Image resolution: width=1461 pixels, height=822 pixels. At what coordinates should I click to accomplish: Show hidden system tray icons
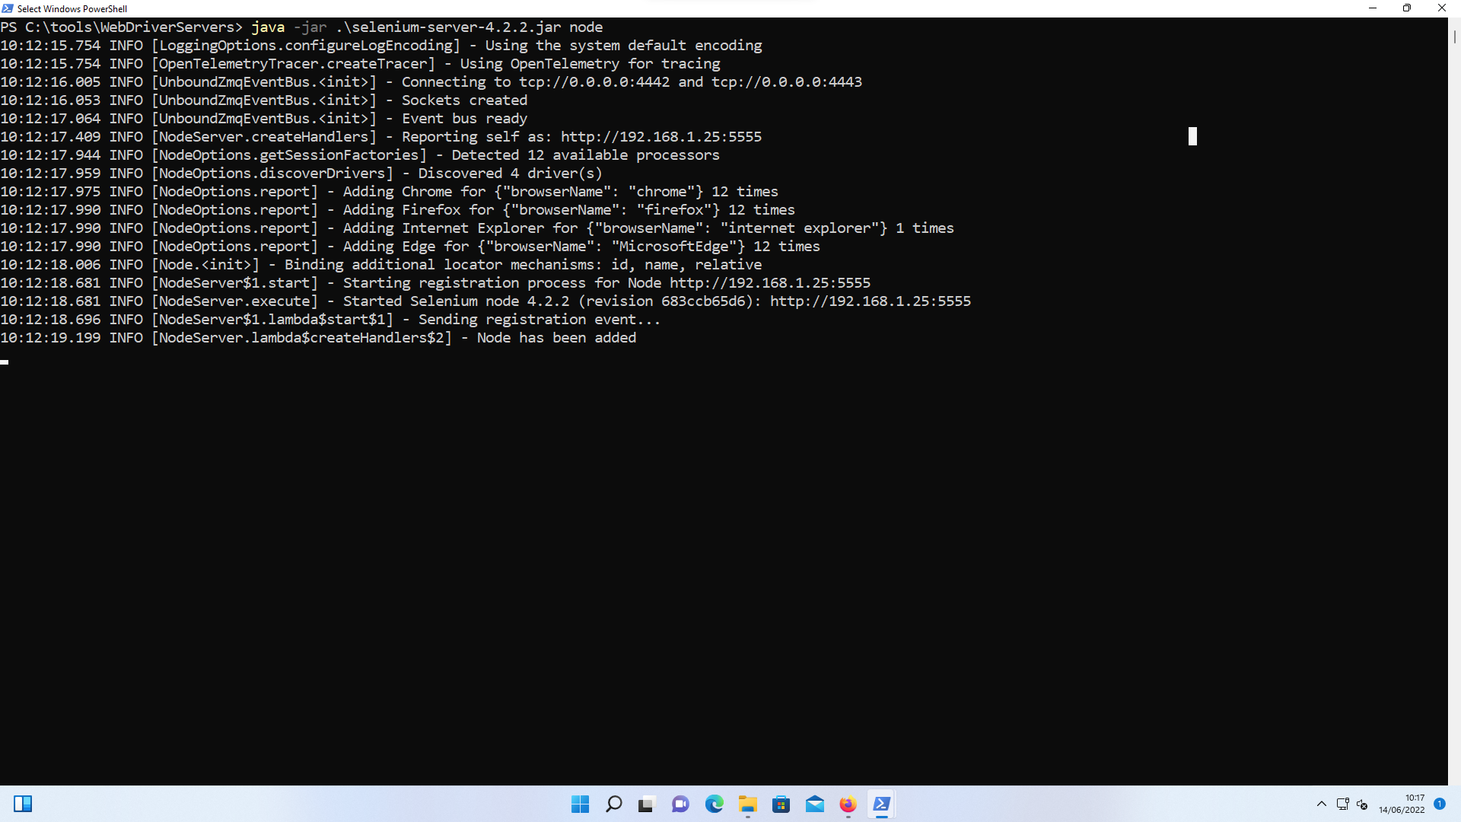[x=1322, y=804]
